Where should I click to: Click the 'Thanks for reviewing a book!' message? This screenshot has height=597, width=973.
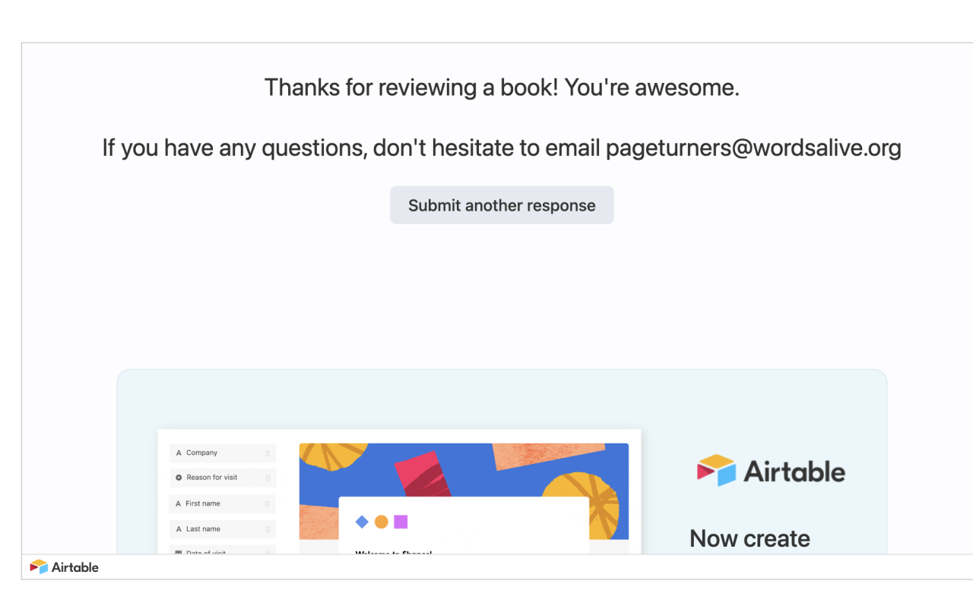pos(411,87)
